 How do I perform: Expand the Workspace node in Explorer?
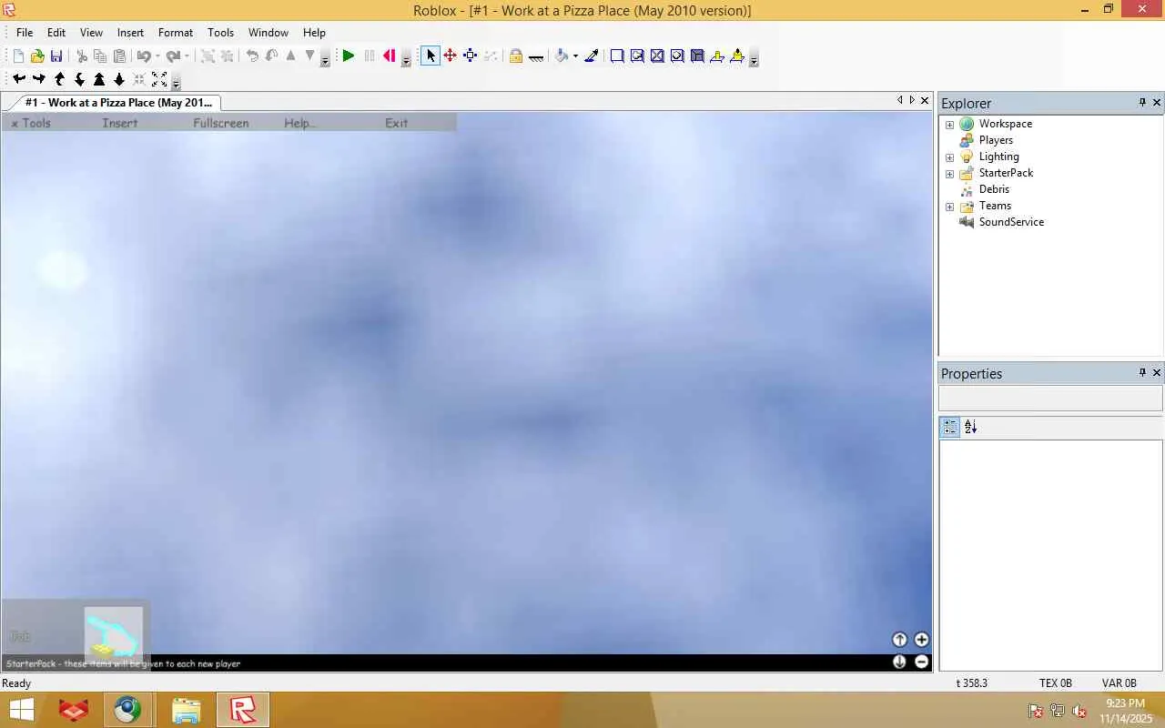click(949, 125)
